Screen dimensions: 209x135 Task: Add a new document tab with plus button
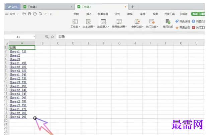pyautogui.click(x=133, y=7)
